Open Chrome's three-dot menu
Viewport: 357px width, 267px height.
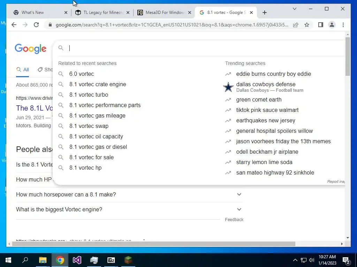343,25
